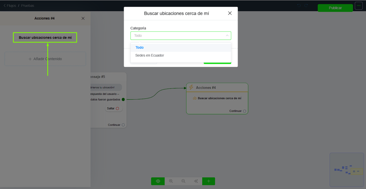Zoom in on the flow canvas
366x189 pixels.
coord(171,181)
